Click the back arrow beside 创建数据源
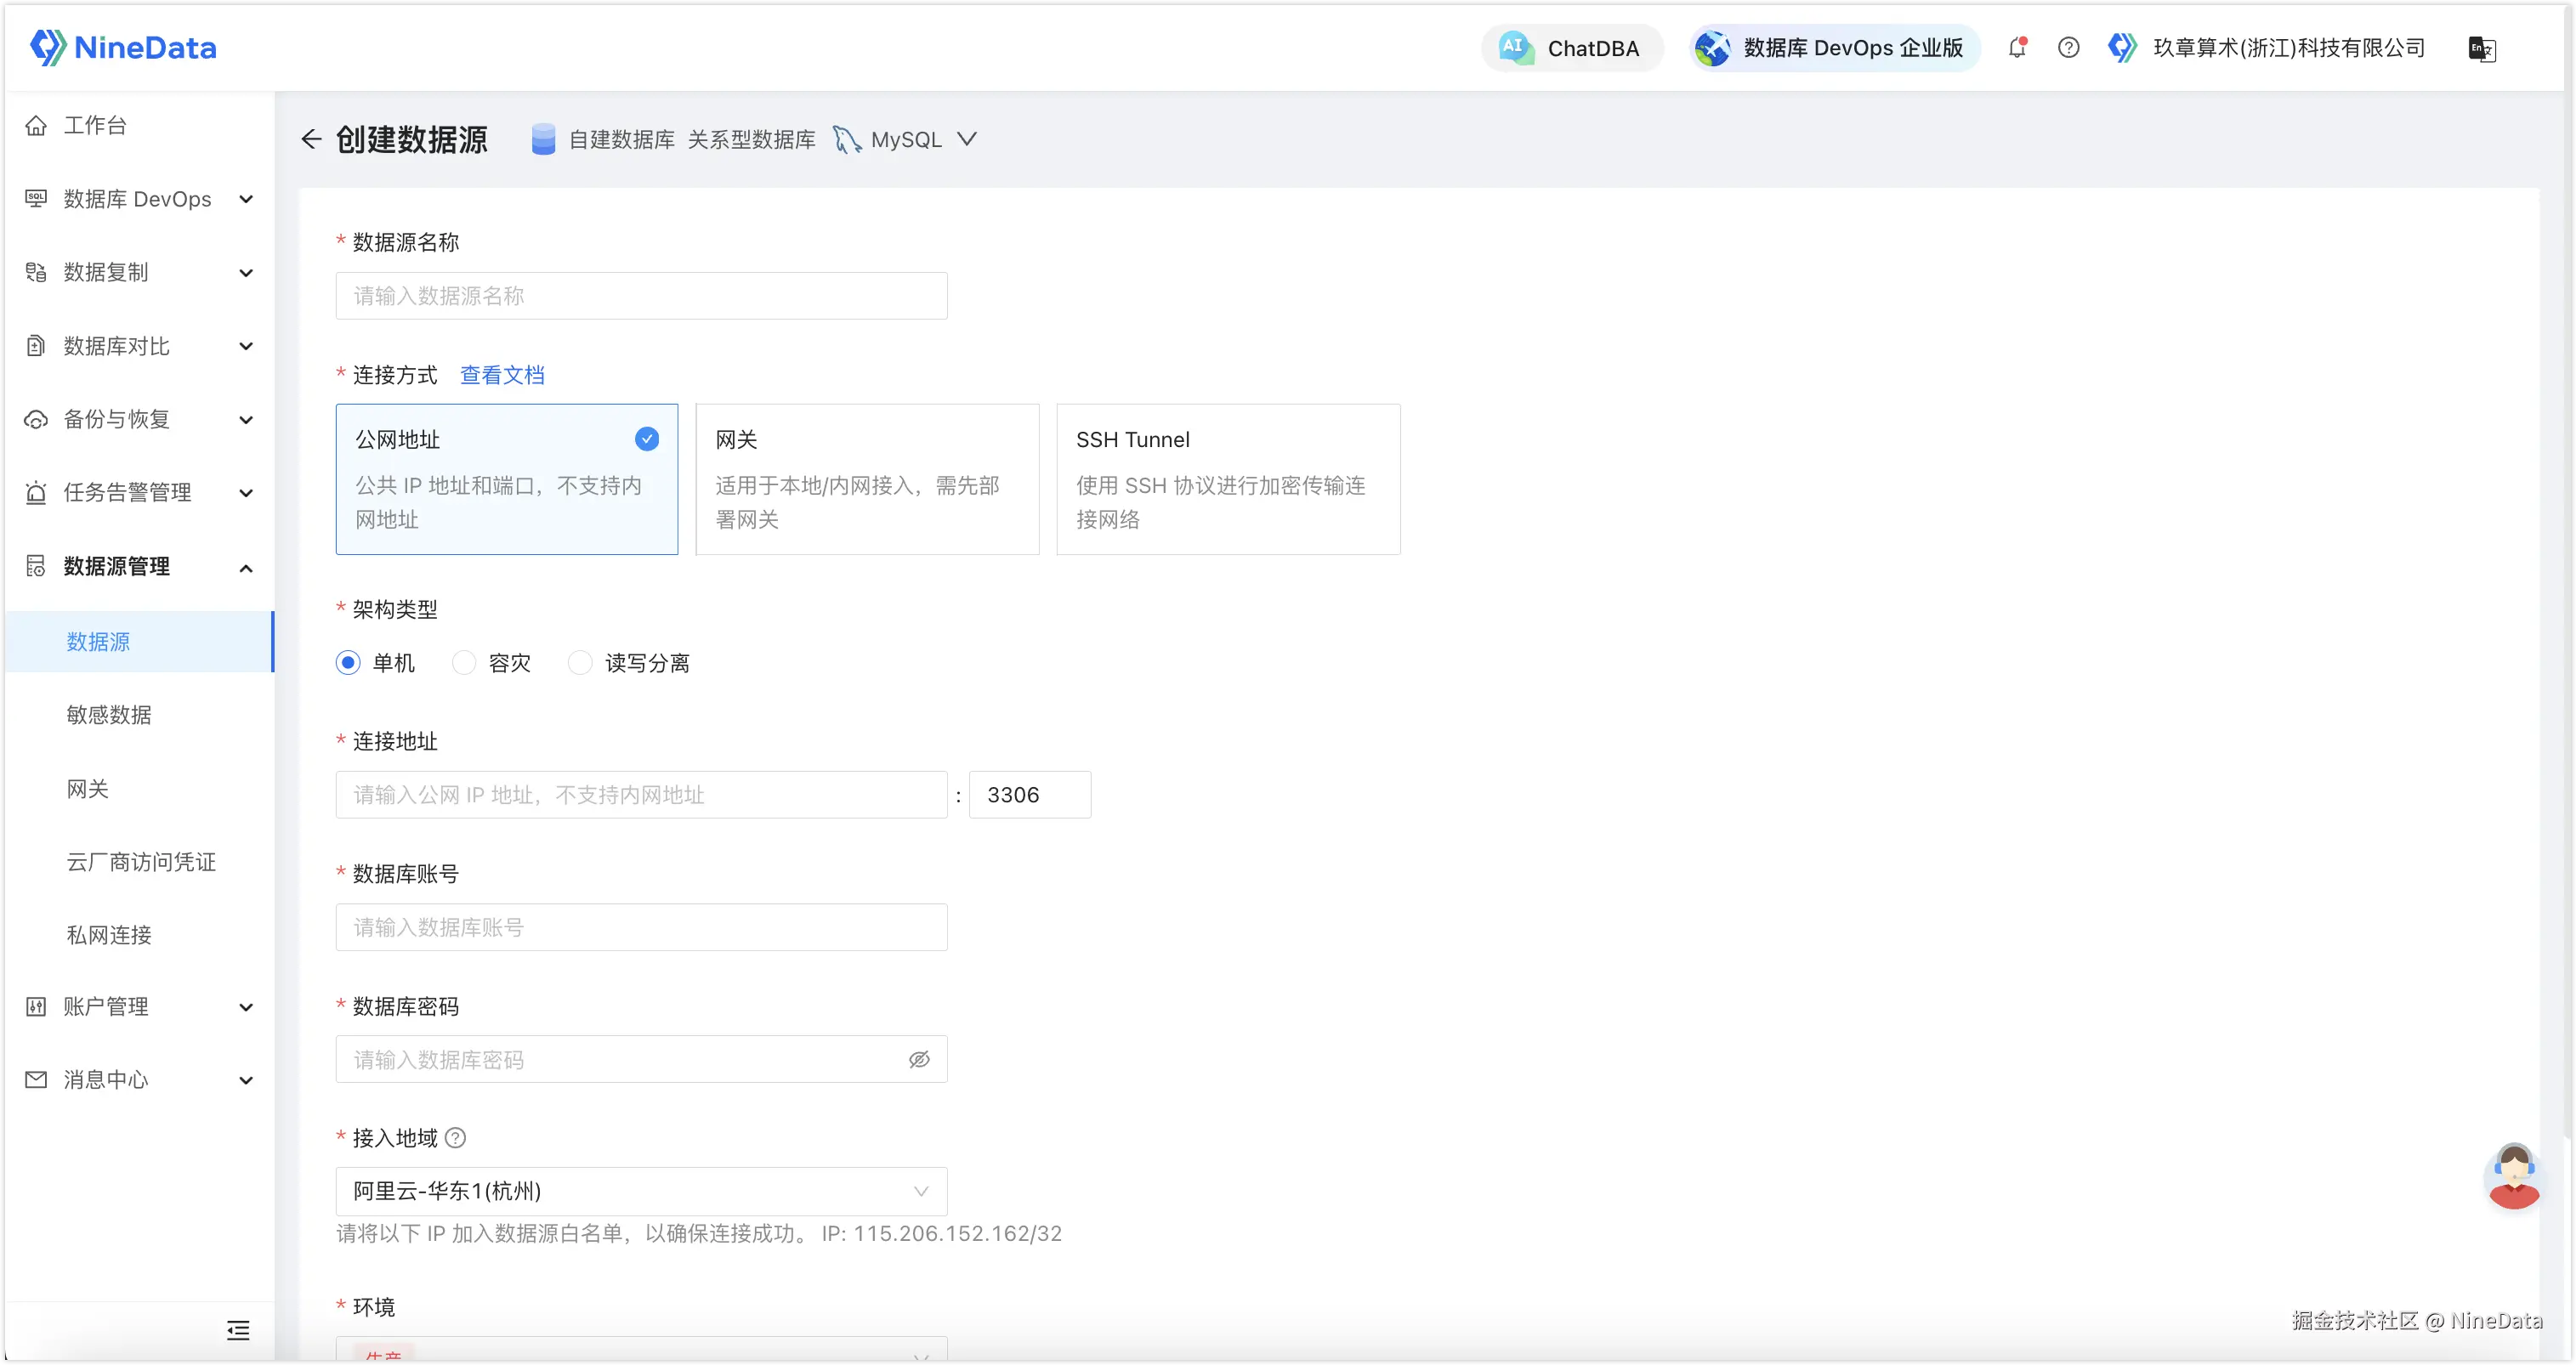Viewport: 2576px width, 1365px height. [x=311, y=139]
